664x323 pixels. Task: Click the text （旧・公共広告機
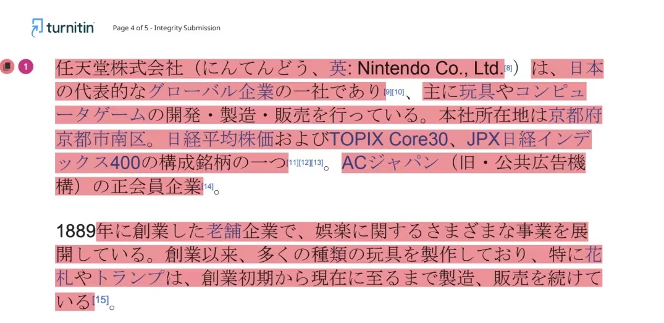click(x=516, y=162)
